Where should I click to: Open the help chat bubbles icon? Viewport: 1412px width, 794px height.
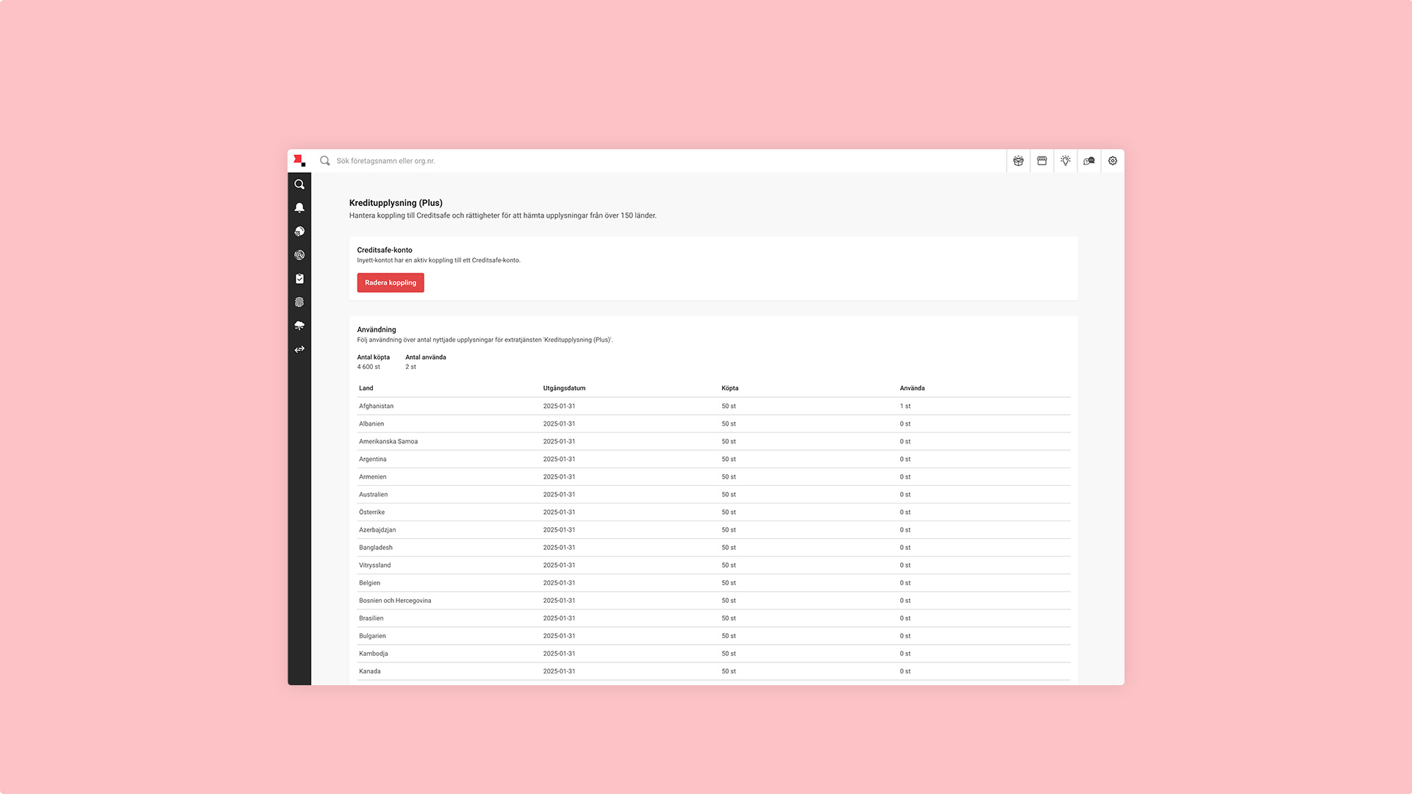coord(1089,161)
